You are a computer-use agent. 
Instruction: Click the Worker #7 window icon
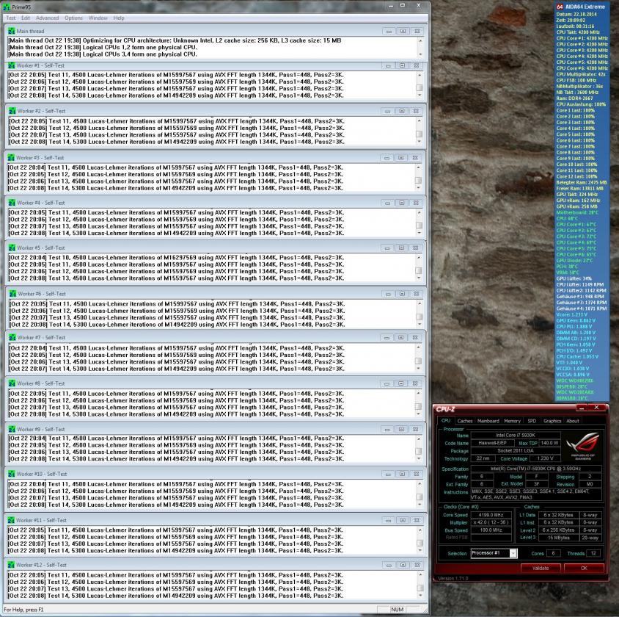click(12, 338)
